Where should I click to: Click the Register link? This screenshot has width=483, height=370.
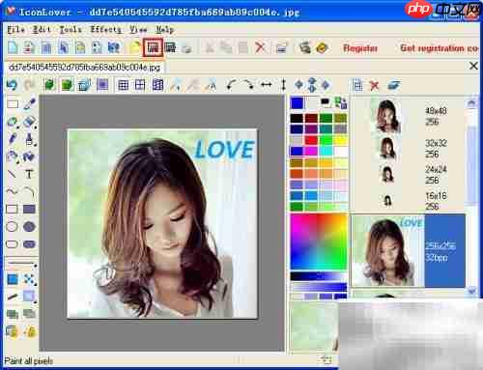coord(360,48)
